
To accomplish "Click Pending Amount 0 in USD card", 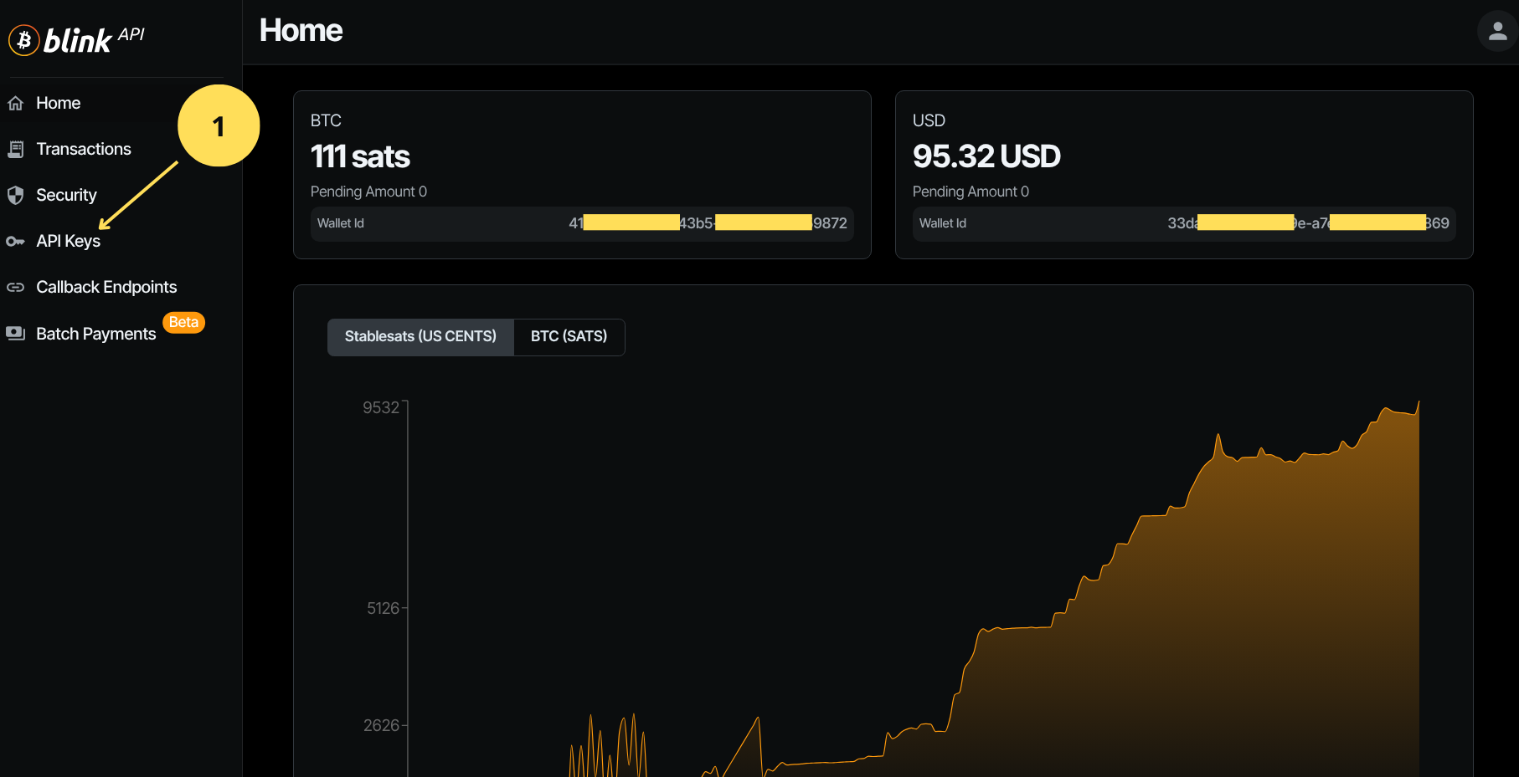I will (971, 192).
